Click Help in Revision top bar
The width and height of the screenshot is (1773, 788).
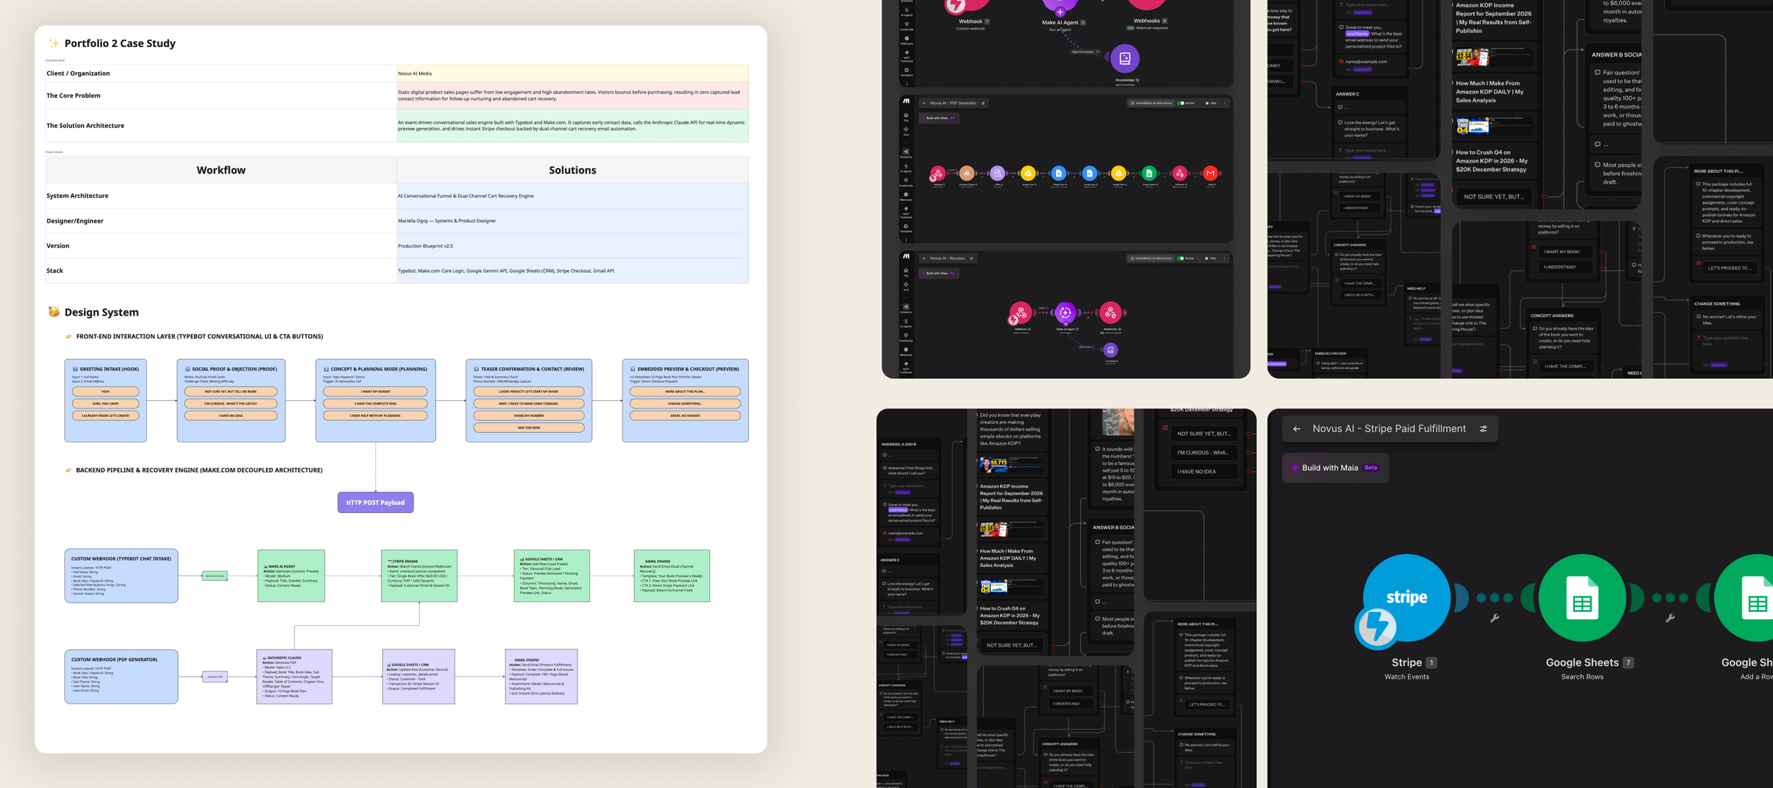1210,258
